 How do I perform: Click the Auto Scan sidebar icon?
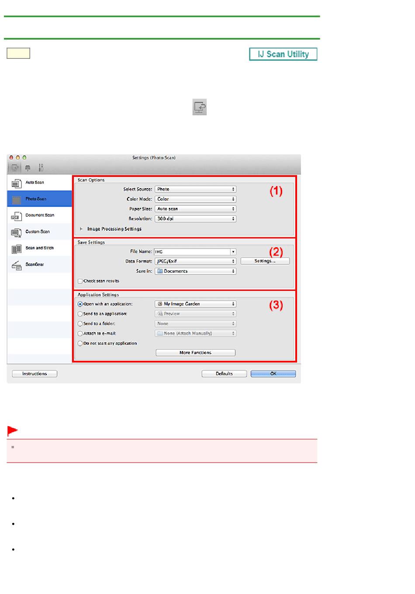[x=17, y=183]
